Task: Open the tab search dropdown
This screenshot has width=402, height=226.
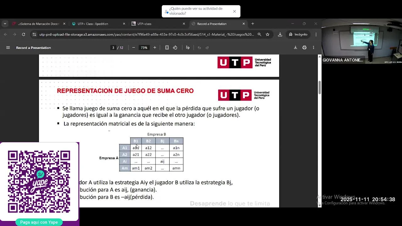Action: (5, 24)
